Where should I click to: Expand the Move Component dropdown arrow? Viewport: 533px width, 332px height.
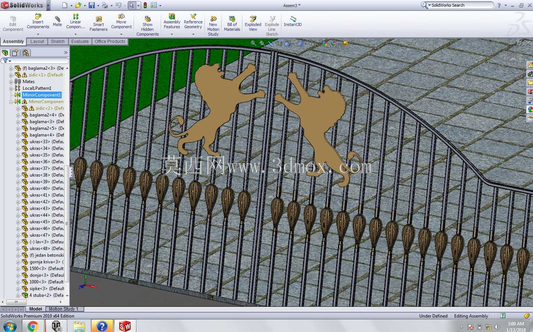pos(121,34)
